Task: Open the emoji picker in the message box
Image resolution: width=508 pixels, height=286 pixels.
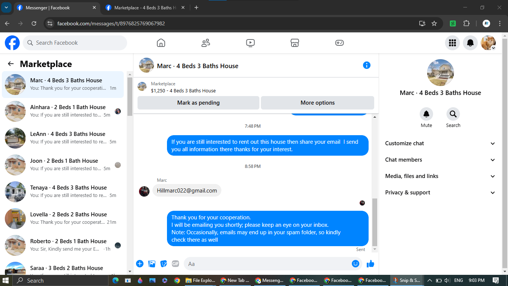Action: (356, 264)
